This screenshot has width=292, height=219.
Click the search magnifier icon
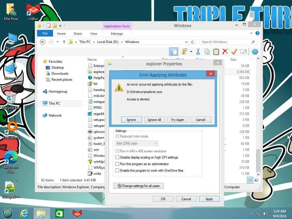[253, 42]
